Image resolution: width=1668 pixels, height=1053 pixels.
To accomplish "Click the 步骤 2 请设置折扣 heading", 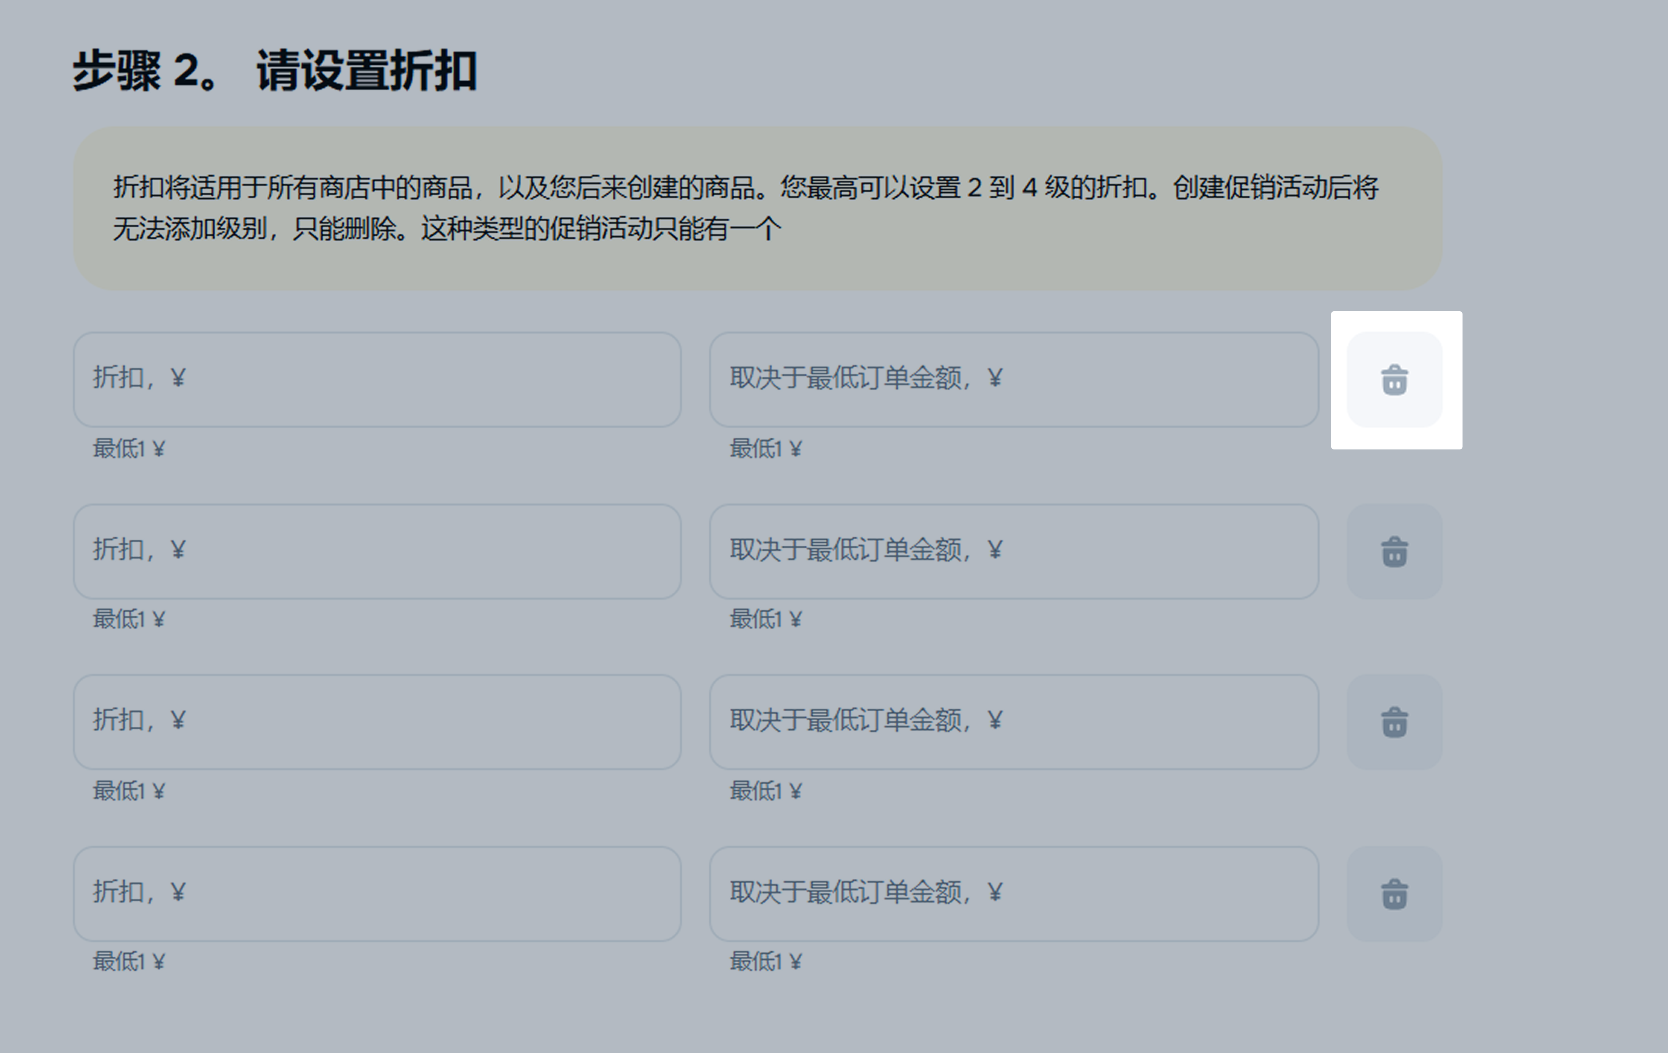I will (274, 71).
